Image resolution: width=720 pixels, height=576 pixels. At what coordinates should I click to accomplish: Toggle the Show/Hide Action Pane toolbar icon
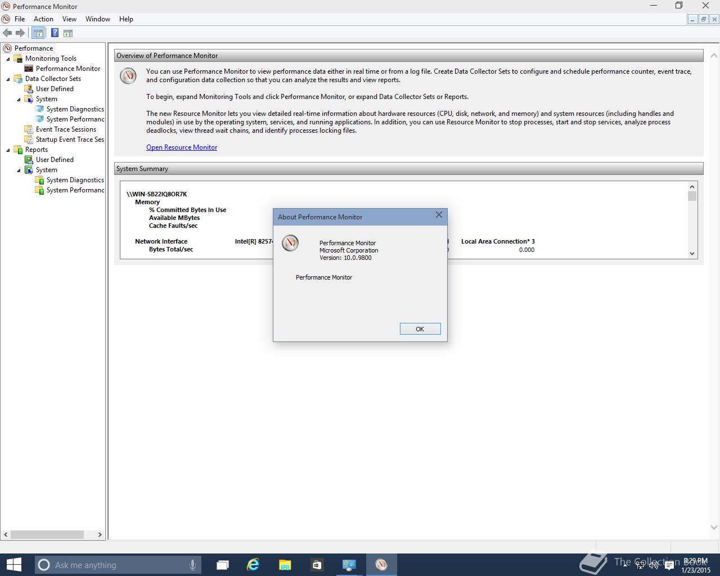pyautogui.click(x=68, y=33)
